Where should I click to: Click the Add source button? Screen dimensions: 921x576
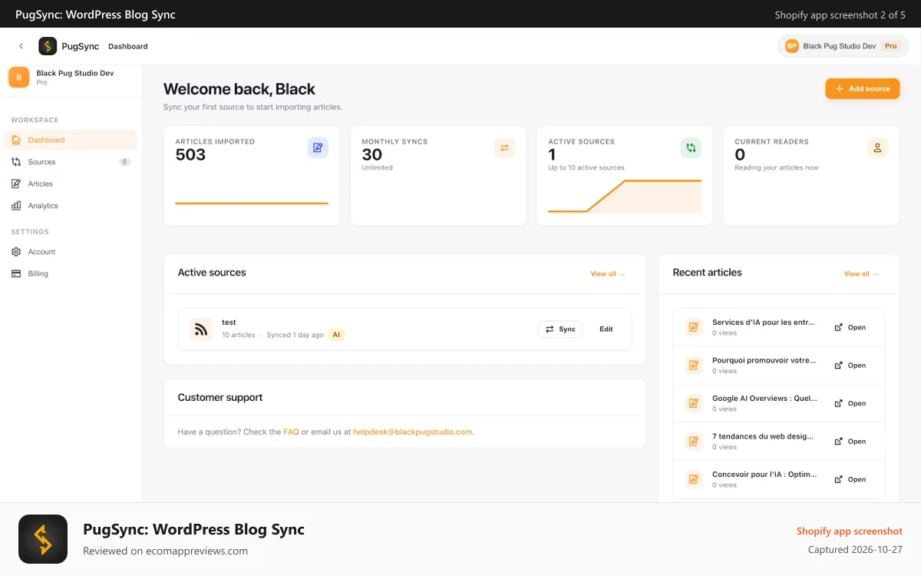[x=863, y=88]
